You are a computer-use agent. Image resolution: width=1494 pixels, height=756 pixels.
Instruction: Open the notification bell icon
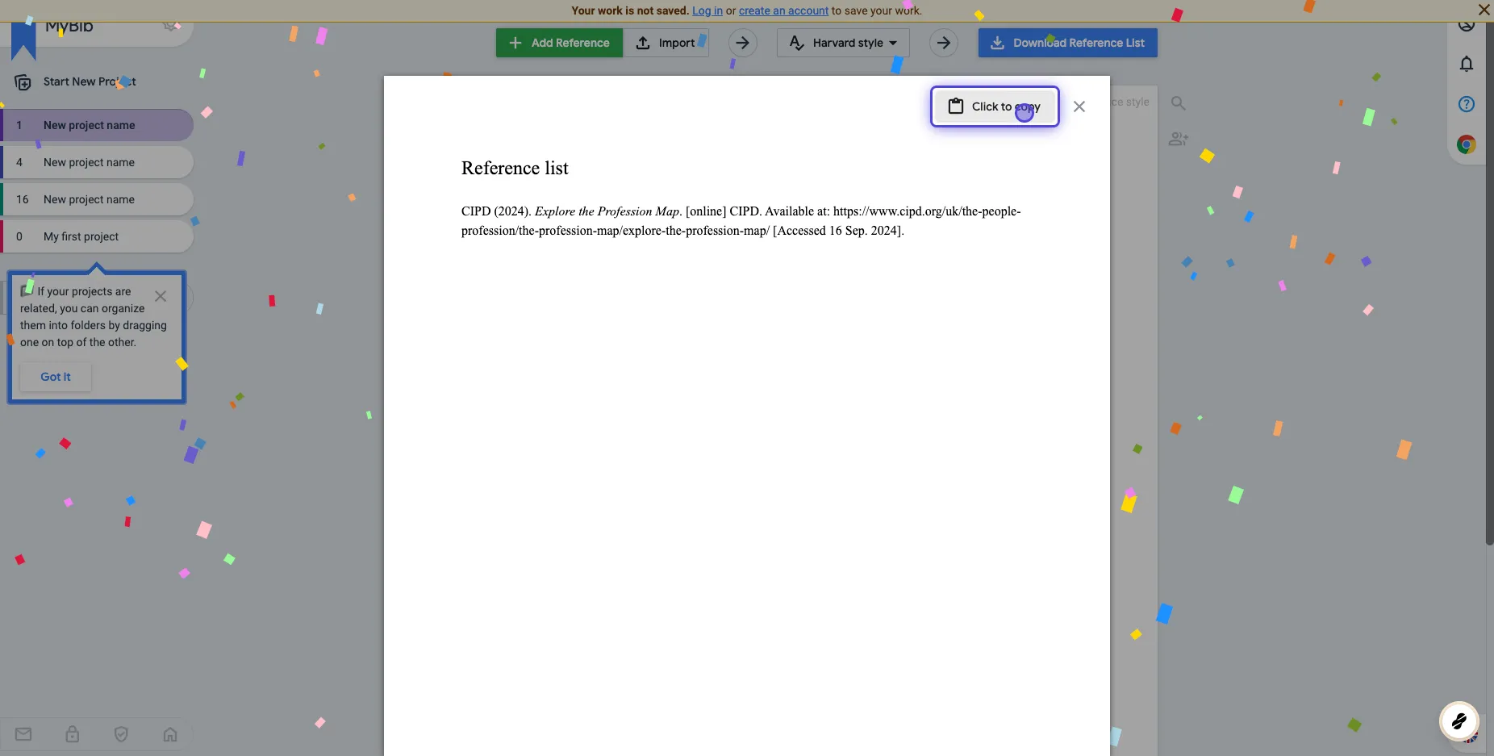pyautogui.click(x=1467, y=65)
